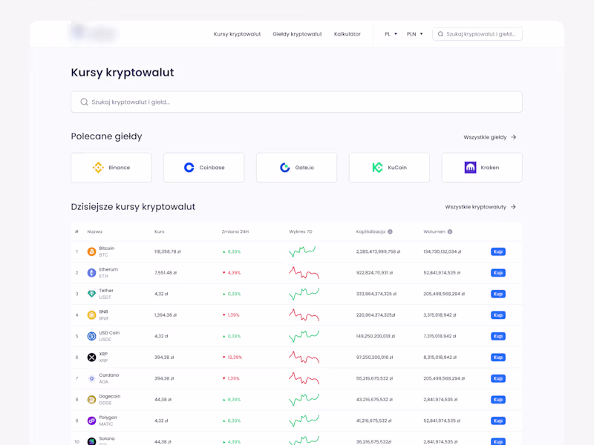This screenshot has width=594, height=445.
Task: Open the PL language dropdown
Action: tap(391, 34)
